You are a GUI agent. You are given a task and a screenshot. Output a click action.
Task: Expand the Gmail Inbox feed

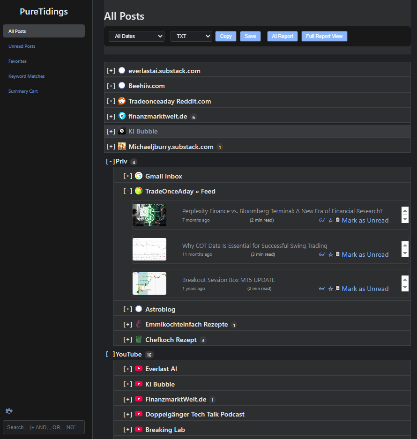tap(128, 176)
